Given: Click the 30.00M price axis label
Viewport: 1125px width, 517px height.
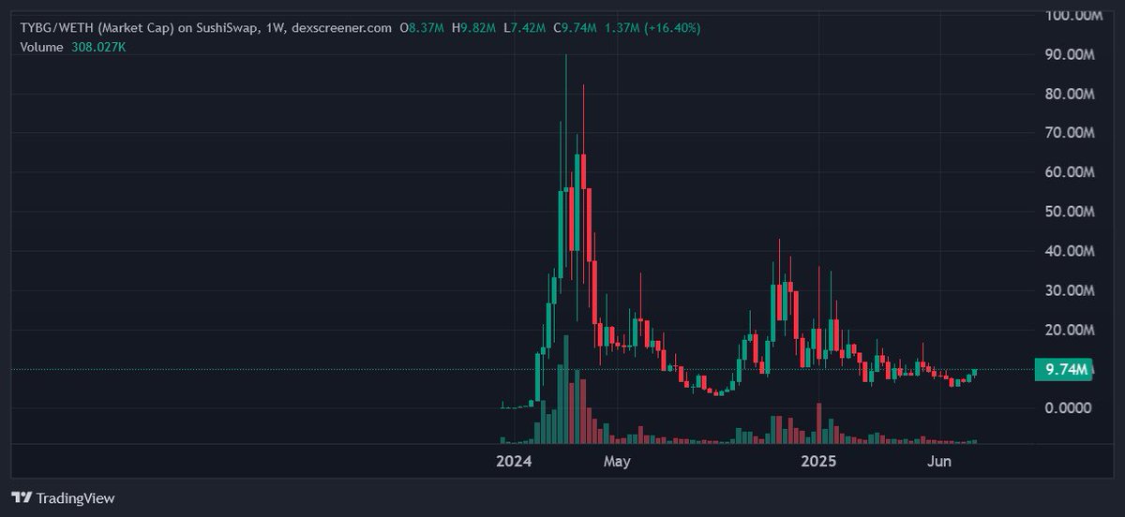Looking at the screenshot, I should [x=1070, y=290].
